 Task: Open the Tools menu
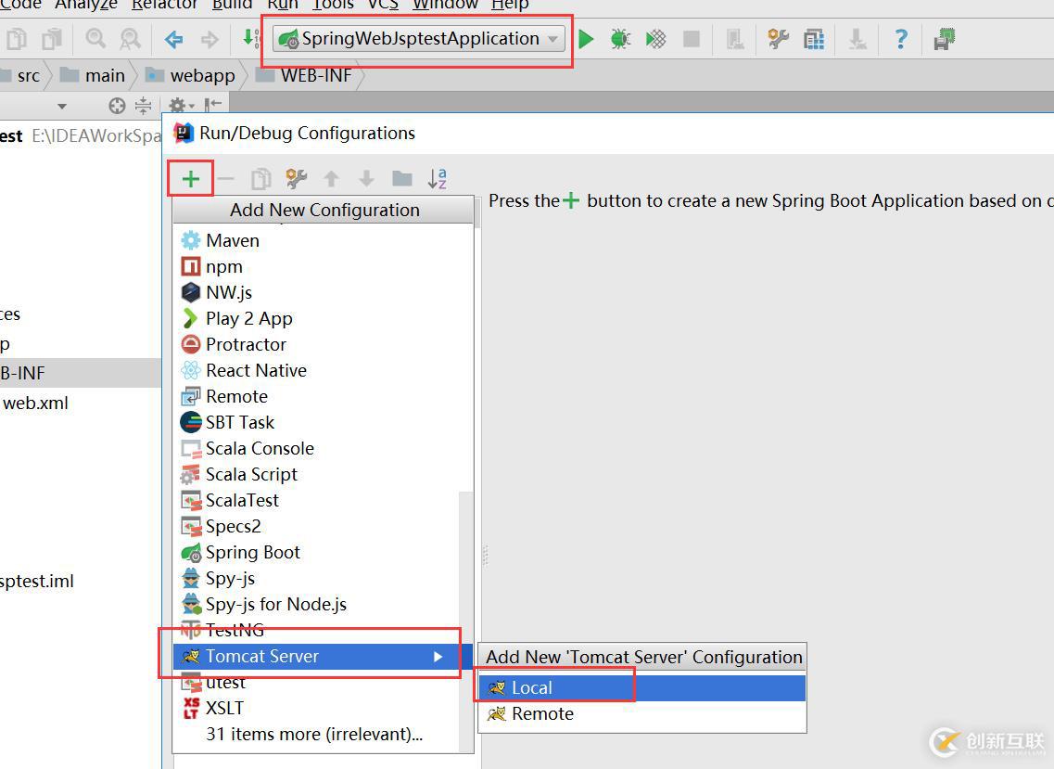tap(333, 5)
